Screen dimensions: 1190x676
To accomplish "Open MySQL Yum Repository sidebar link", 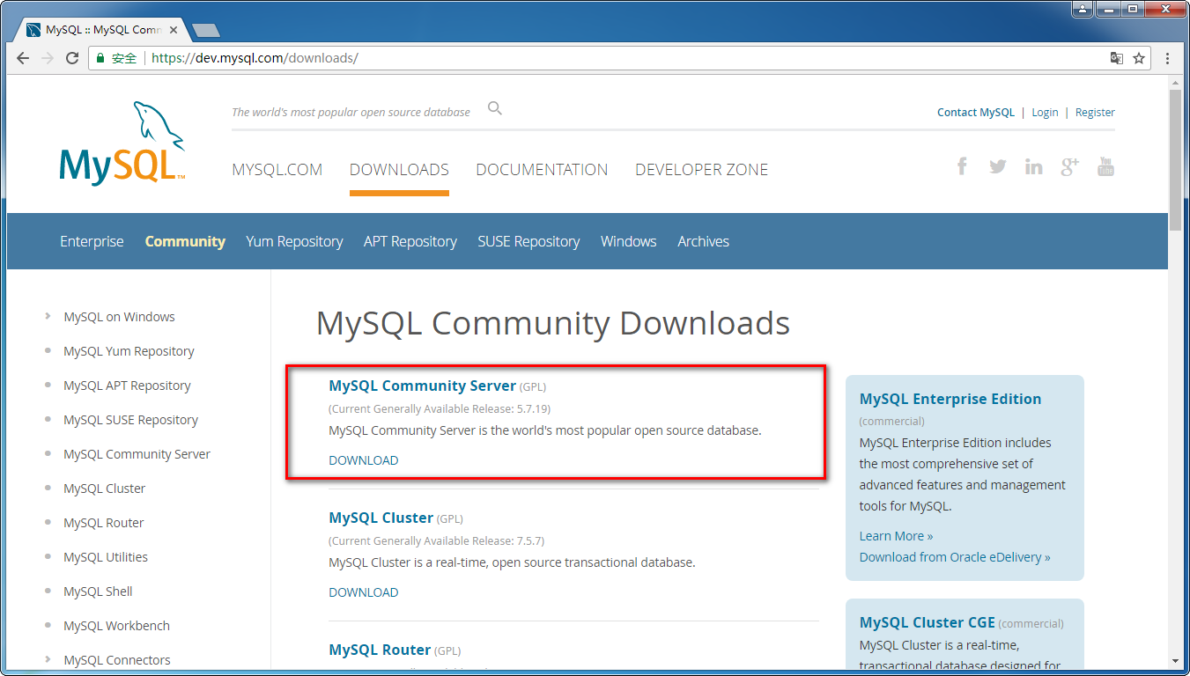I will coord(129,351).
